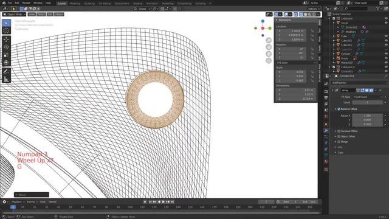Open the Output properties tab
The image size is (389, 219).
326,98
